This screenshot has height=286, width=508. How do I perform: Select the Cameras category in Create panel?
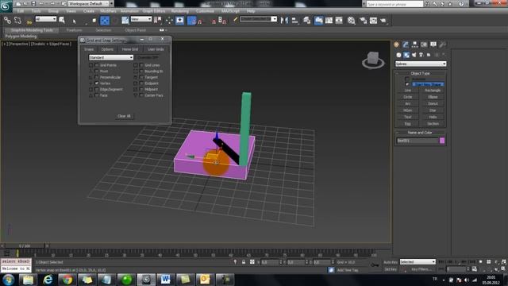[421, 55]
